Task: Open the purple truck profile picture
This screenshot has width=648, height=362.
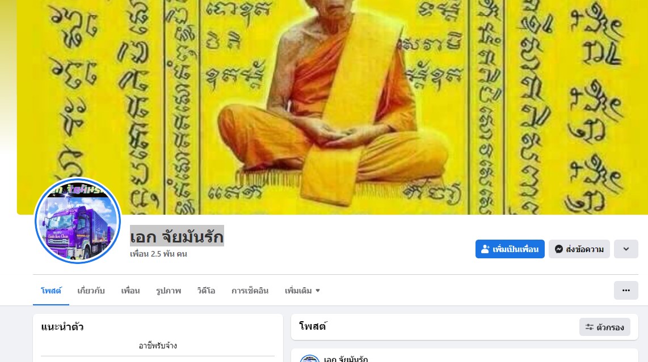Action: (78, 221)
